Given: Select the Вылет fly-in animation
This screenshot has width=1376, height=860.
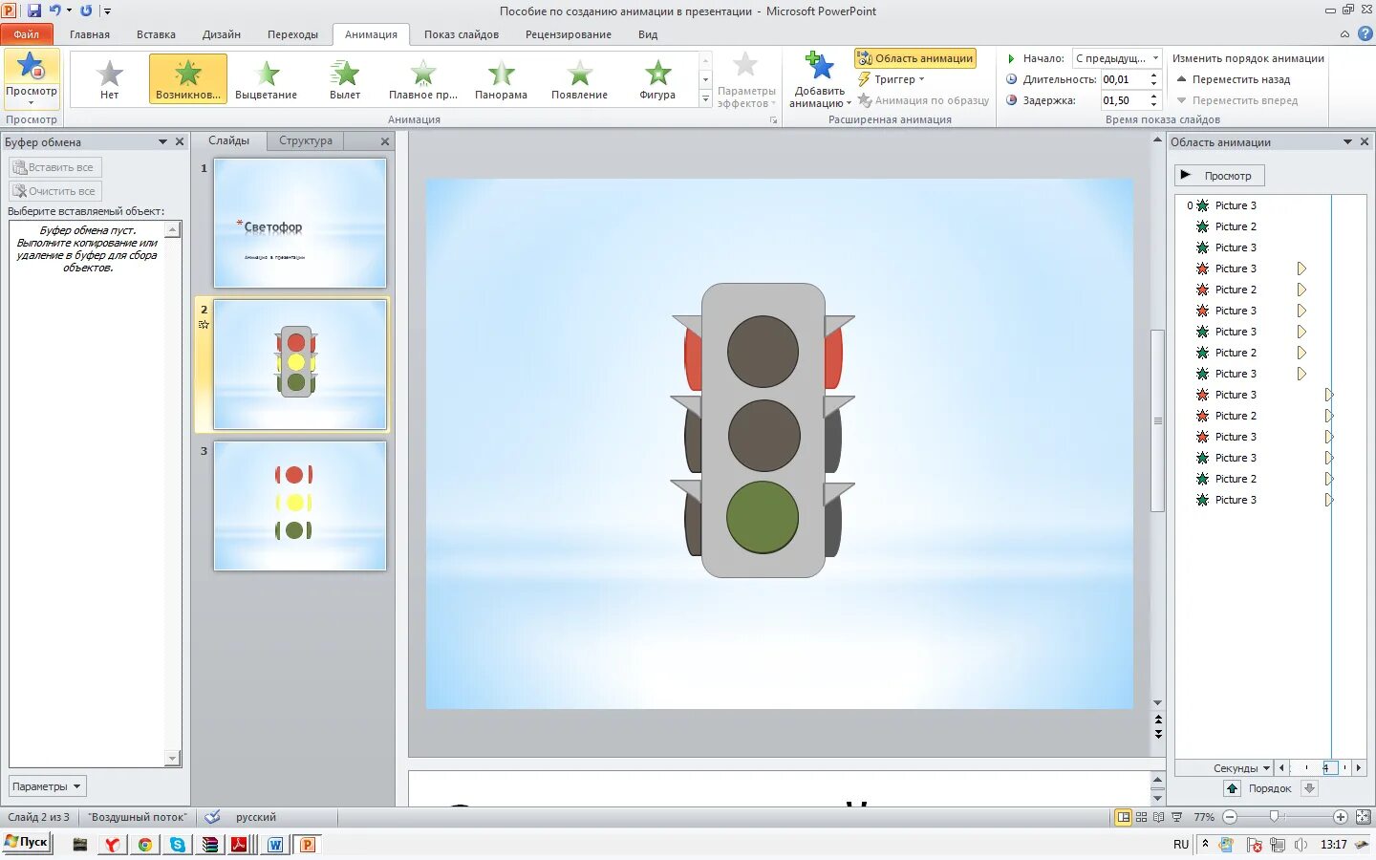Looking at the screenshot, I should click(345, 78).
